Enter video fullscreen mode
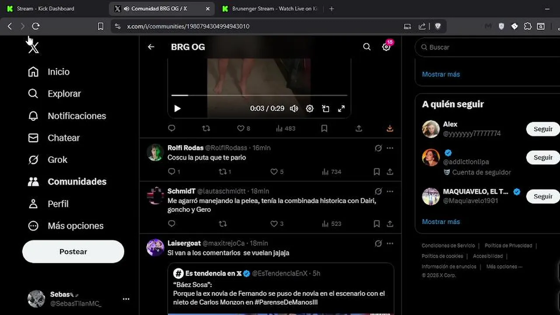560x315 pixels. (341, 108)
